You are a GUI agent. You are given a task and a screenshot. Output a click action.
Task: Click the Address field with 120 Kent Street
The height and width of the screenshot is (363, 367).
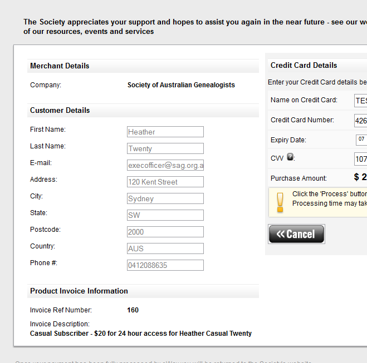[x=165, y=182]
